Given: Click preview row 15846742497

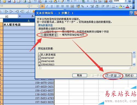Looking at the screenshot, I should (x=47, y=58).
